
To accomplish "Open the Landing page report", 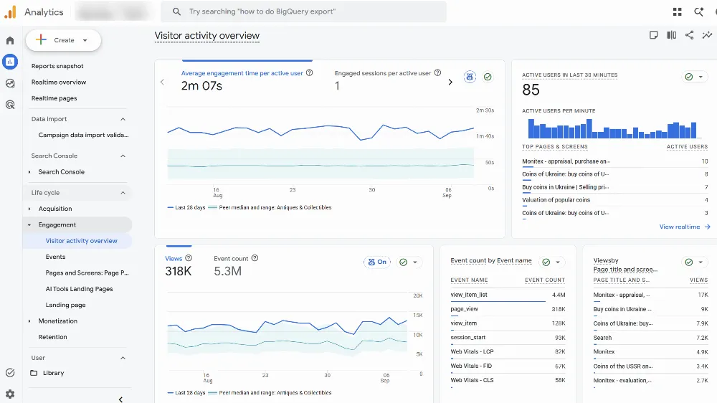I will (x=65, y=305).
